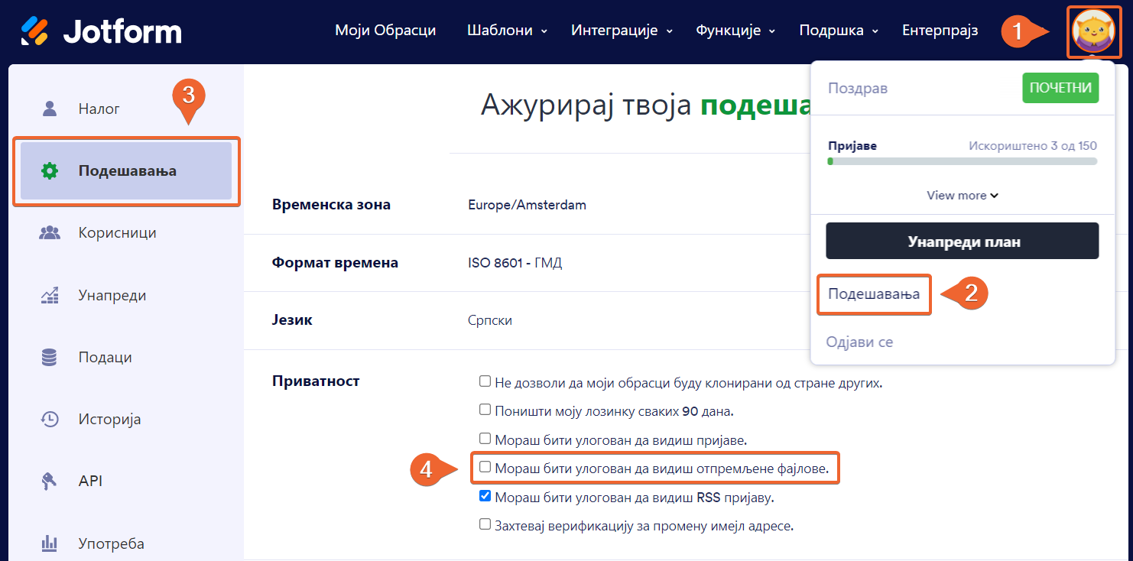The width and height of the screenshot is (1133, 561).
Task: Click the key icon beside API
Action: [x=50, y=481]
